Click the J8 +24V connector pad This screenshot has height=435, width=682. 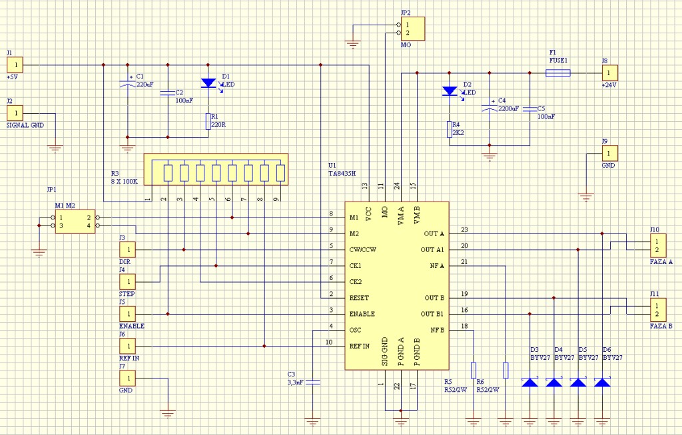pos(610,73)
